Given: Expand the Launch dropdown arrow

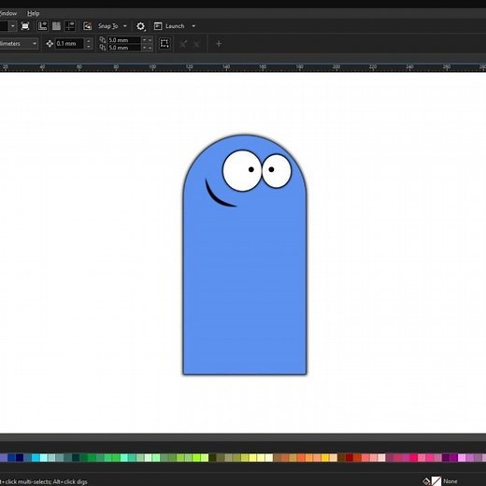Looking at the screenshot, I should 193,26.
